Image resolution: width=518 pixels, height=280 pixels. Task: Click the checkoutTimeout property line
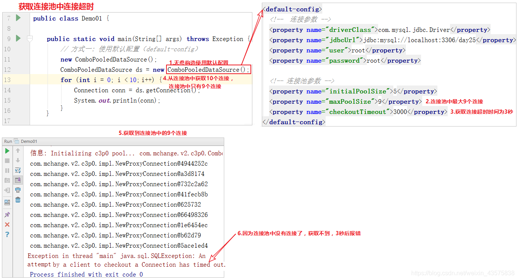tap(358, 112)
